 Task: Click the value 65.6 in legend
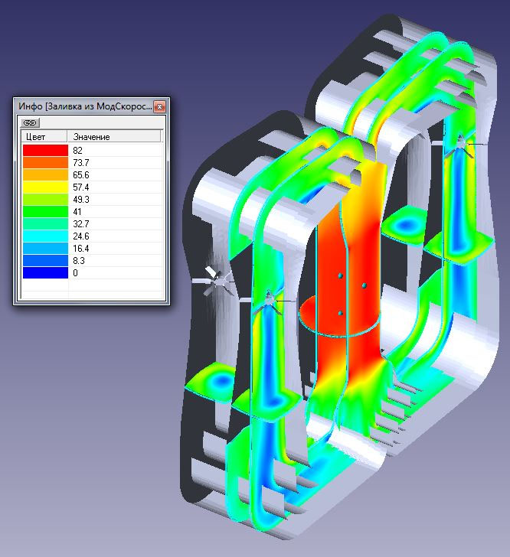(x=81, y=174)
